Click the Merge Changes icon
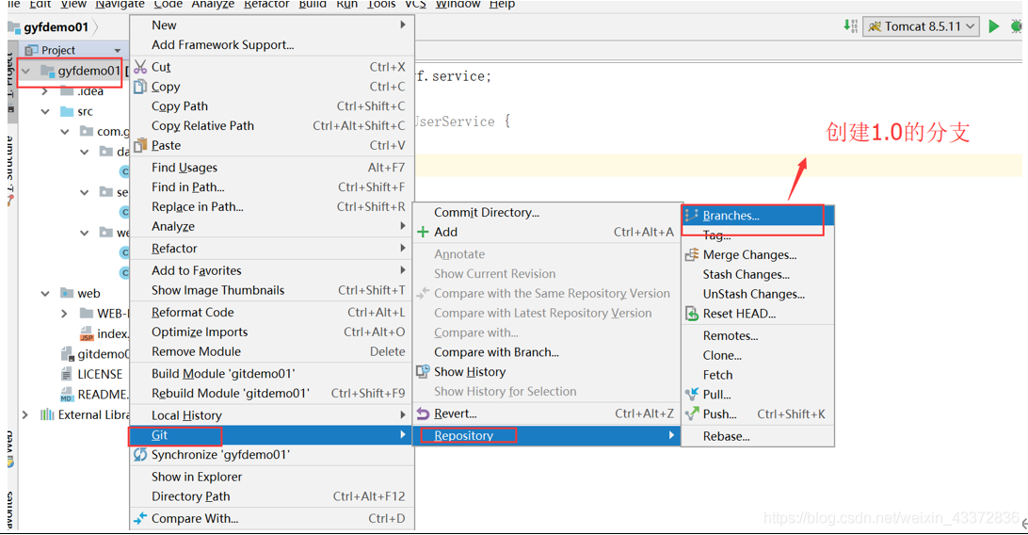 tap(692, 254)
